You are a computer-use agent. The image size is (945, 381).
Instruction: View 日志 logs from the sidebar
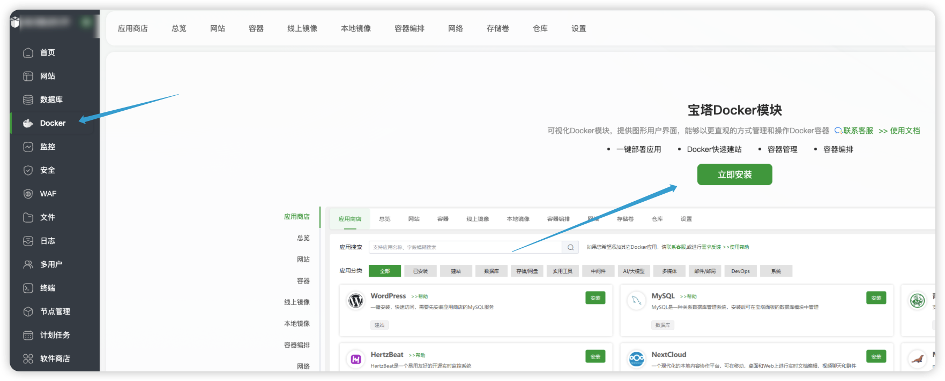click(x=47, y=241)
